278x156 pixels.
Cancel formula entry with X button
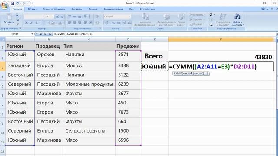point(41,34)
